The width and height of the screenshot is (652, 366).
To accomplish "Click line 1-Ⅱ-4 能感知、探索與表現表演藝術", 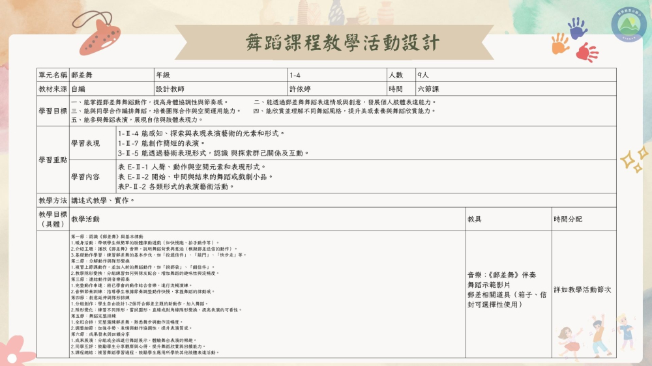I will tap(201, 134).
